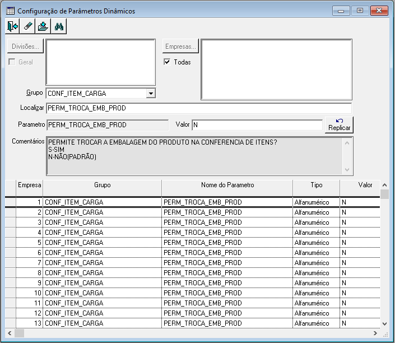Viewport: 395px width, 343px height.
Task: Click parameter name cell in empresa 4 row
Action: coord(227,233)
